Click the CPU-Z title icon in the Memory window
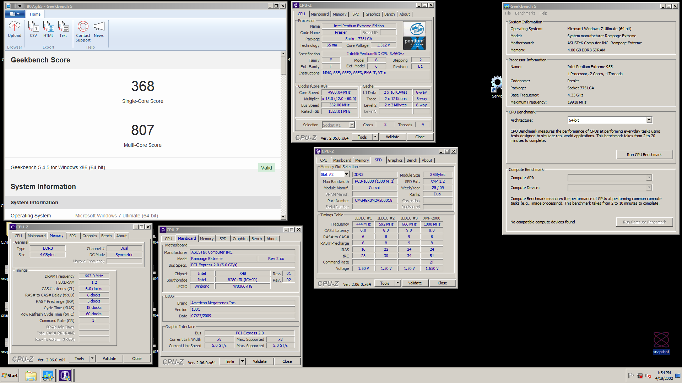 [13, 227]
